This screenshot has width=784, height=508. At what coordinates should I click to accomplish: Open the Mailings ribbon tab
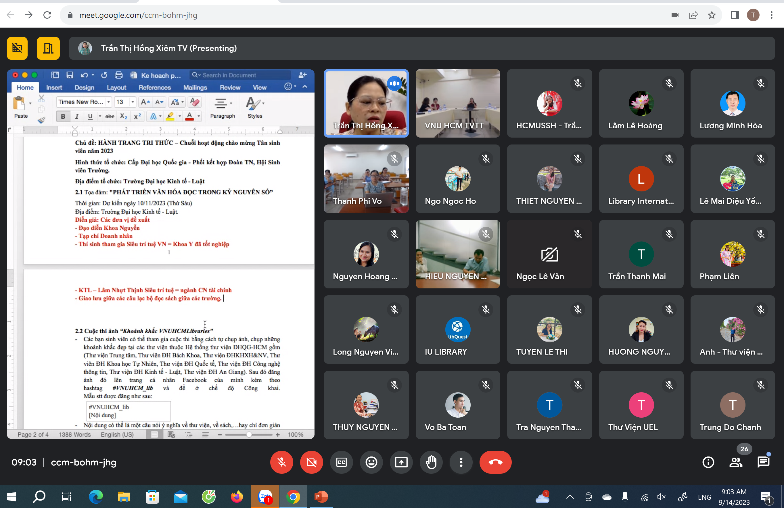(x=195, y=87)
